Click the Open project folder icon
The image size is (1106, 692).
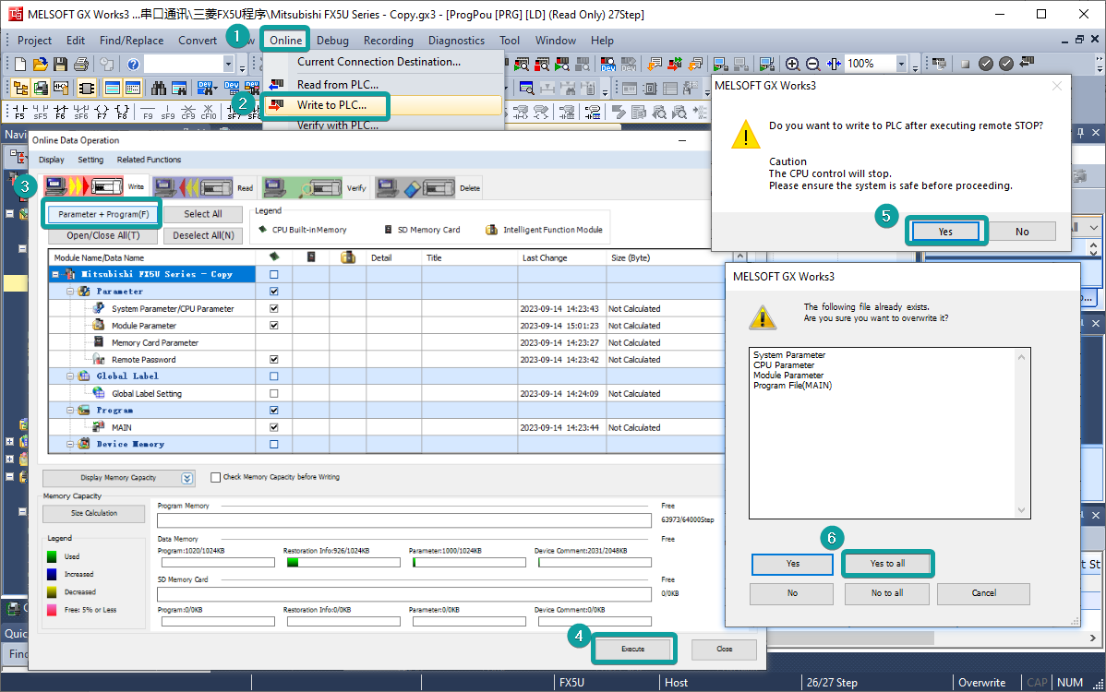[40, 64]
